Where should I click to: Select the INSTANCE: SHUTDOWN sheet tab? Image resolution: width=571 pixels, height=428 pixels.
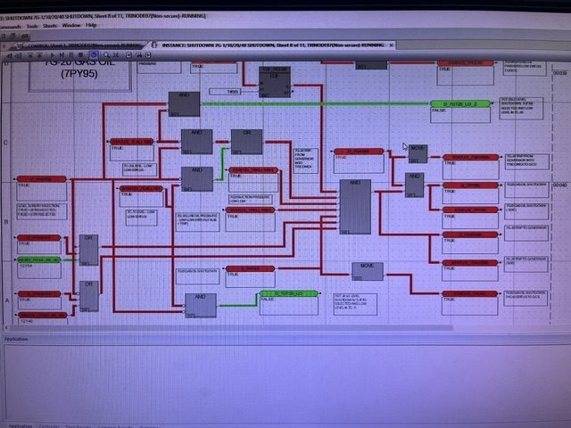pos(272,45)
